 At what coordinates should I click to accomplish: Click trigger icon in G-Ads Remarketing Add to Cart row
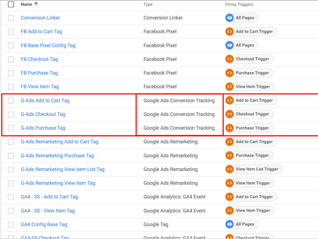coord(230,142)
